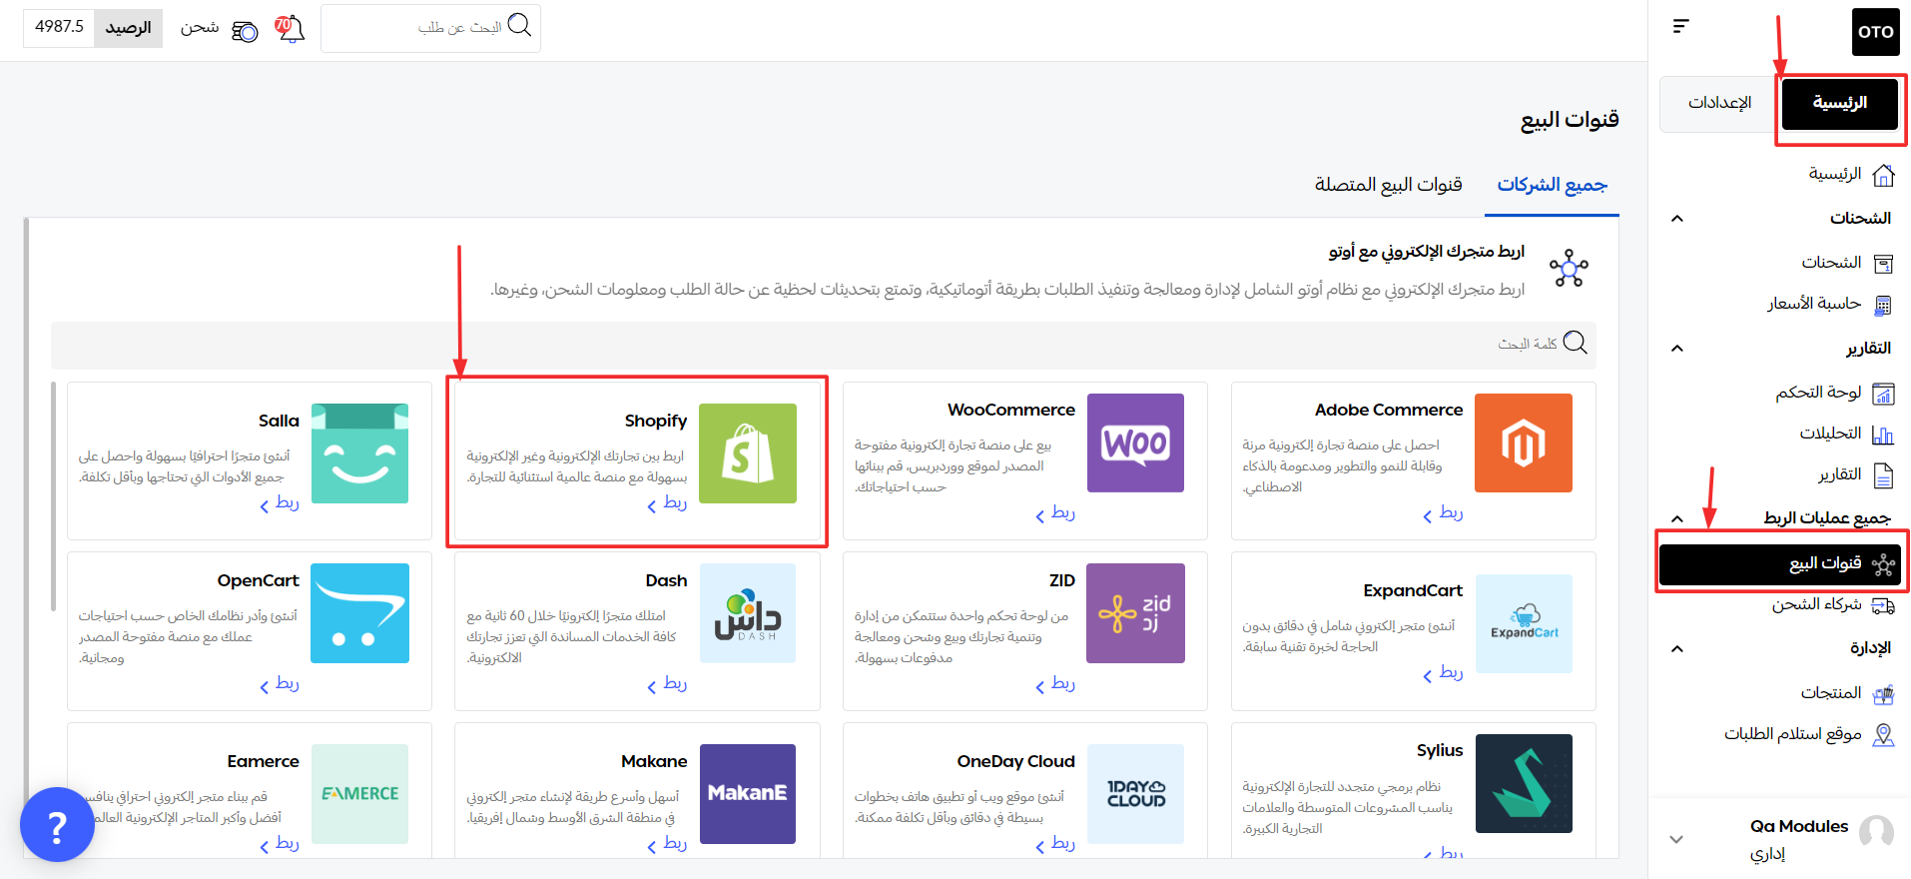Click the ربط link for ZID
Screen dimensions: 1911x879
[x=1055, y=684]
